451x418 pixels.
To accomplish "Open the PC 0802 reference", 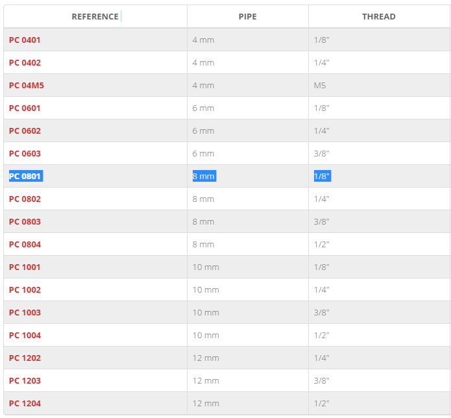I will pos(25,199).
